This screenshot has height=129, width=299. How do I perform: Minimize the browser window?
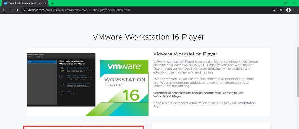pos(277,3)
